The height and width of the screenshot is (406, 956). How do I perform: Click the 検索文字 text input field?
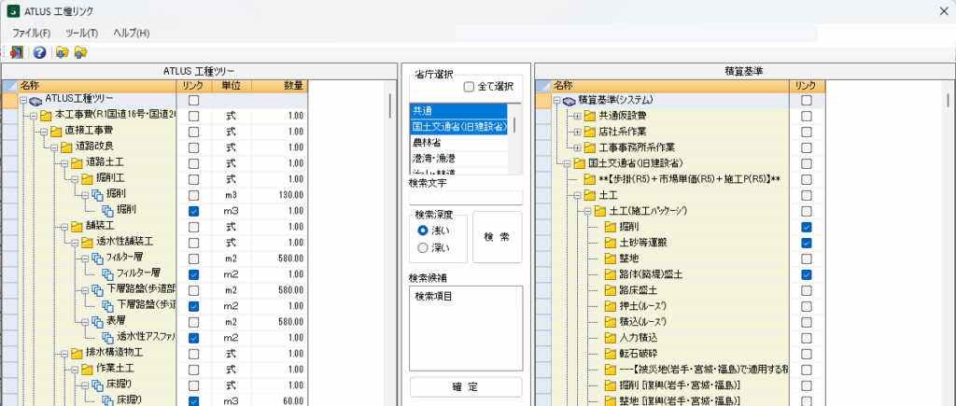pos(465,197)
